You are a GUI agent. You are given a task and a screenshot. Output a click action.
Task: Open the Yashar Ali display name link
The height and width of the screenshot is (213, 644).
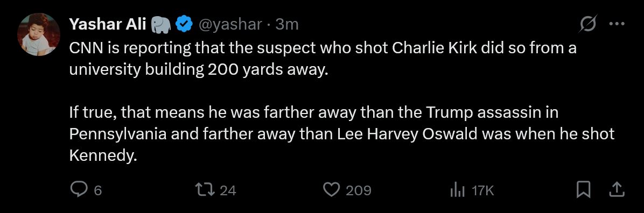[108, 25]
